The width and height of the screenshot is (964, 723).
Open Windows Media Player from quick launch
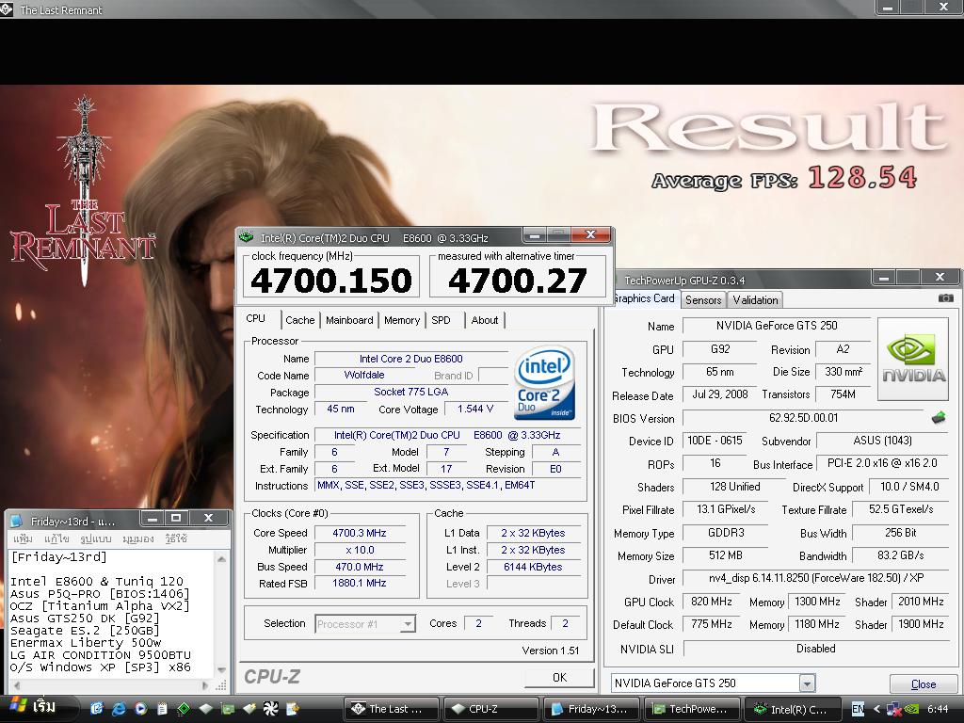(141, 709)
